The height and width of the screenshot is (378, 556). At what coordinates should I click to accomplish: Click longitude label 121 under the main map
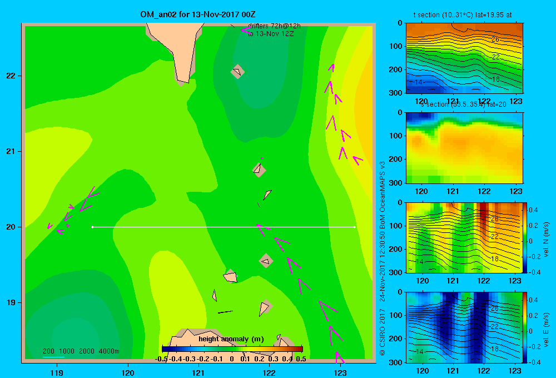point(198,372)
